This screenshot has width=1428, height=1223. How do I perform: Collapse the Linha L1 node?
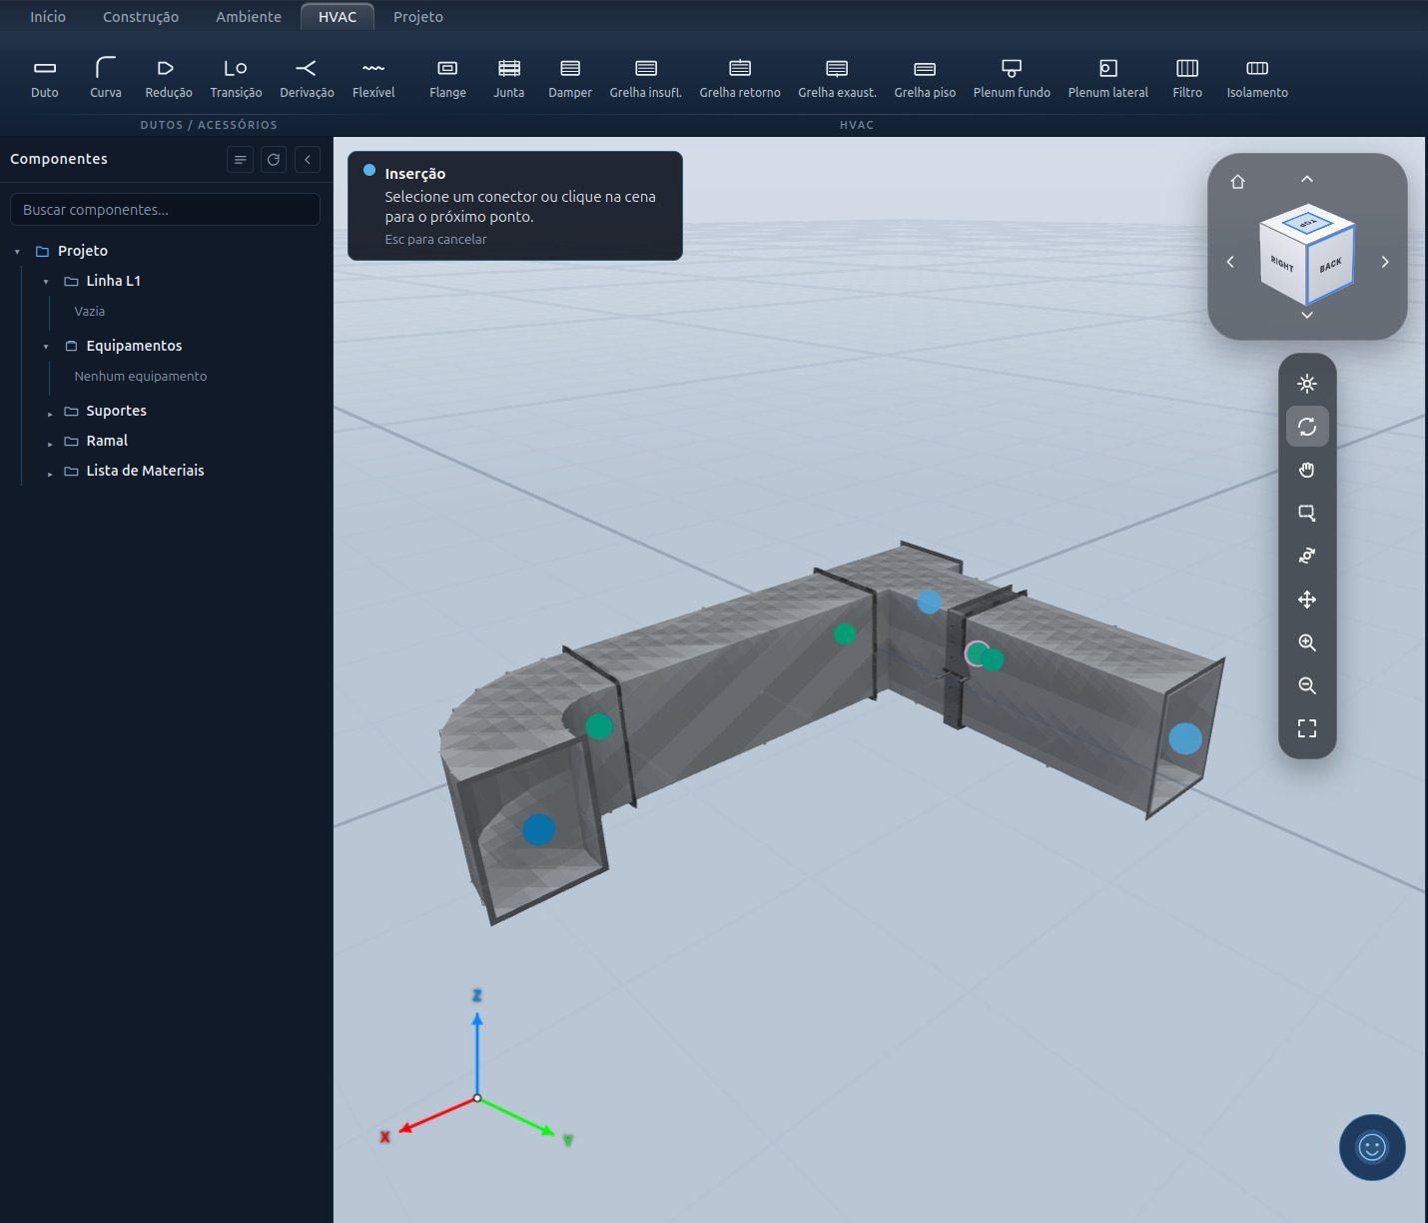[46, 282]
